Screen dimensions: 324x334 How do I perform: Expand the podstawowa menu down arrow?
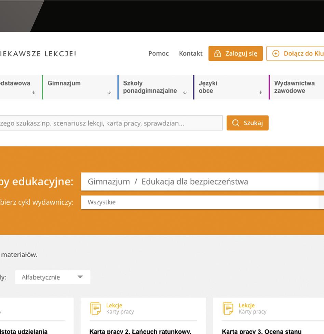pos(33,92)
